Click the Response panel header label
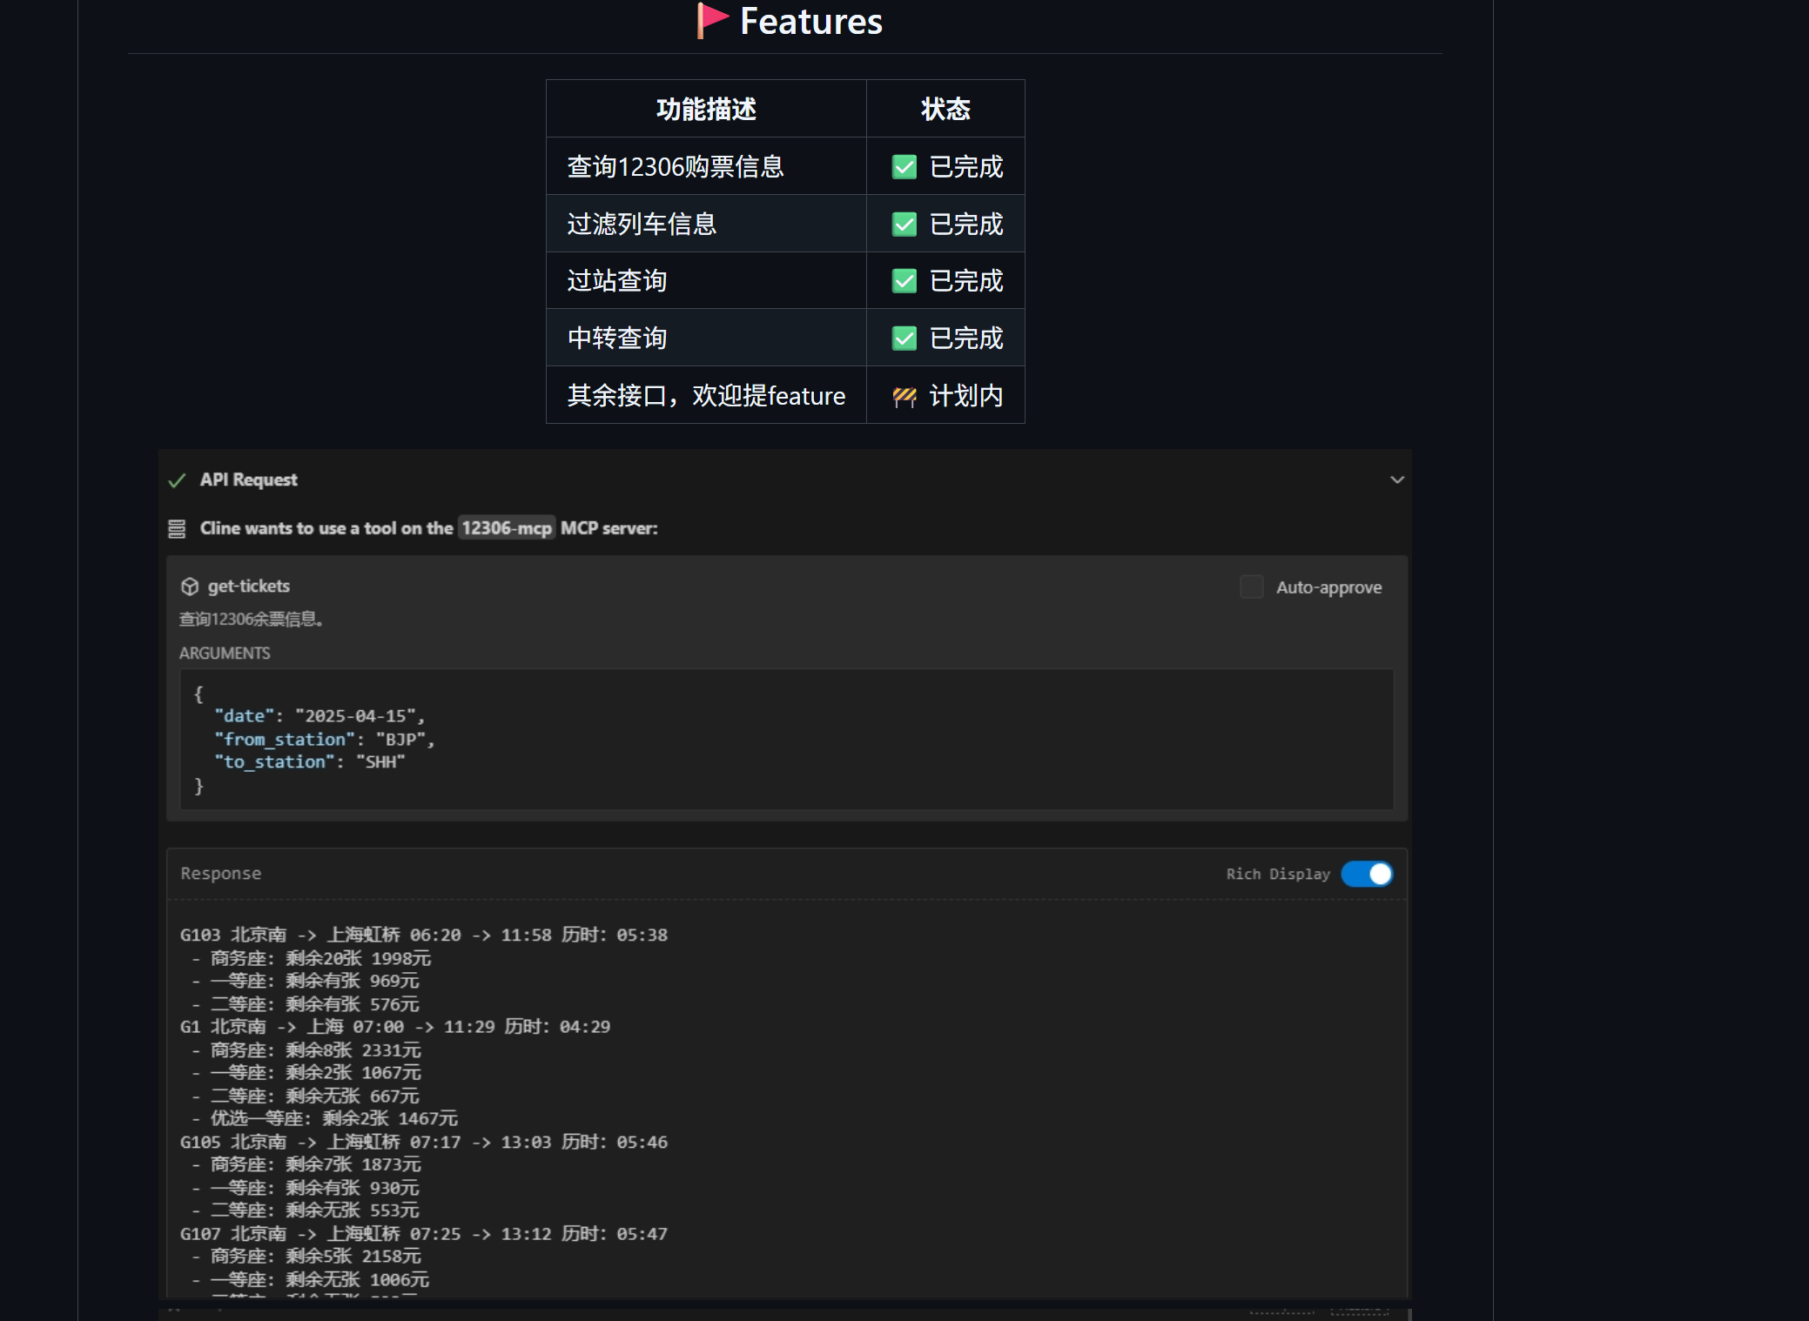1809x1321 pixels. 221,874
